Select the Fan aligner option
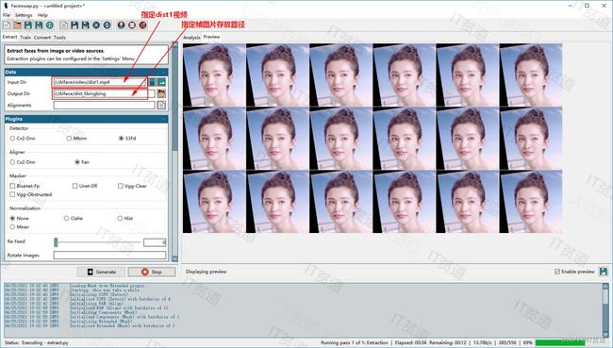This screenshot has height=348, width=613. (82, 162)
